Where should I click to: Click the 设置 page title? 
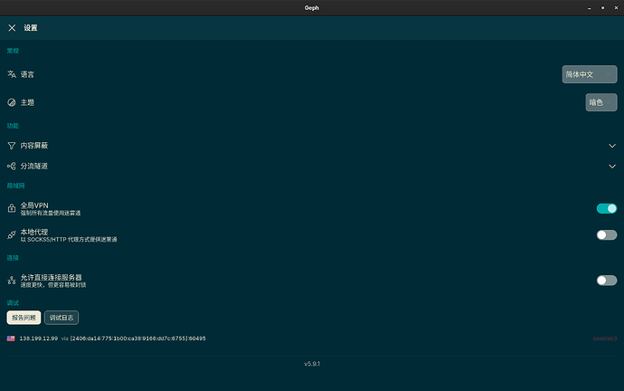(x=30, y=28)
